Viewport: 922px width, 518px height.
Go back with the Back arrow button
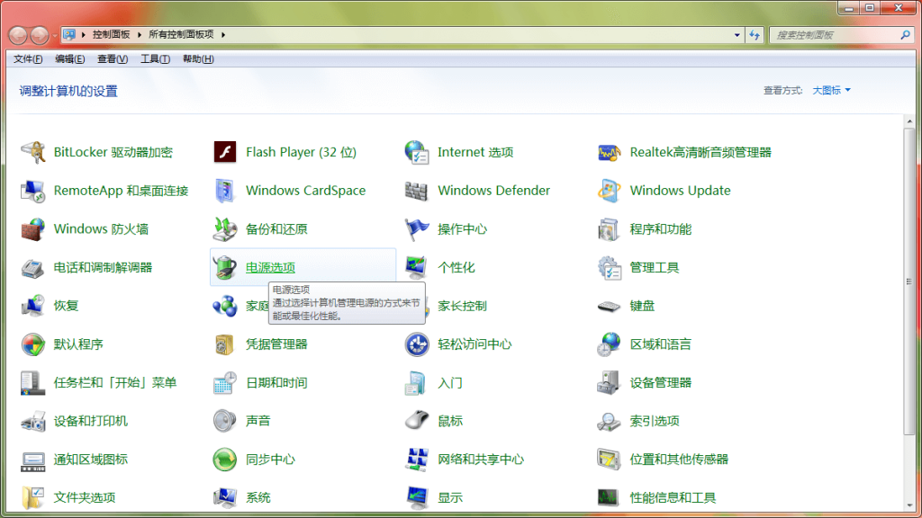18,35
